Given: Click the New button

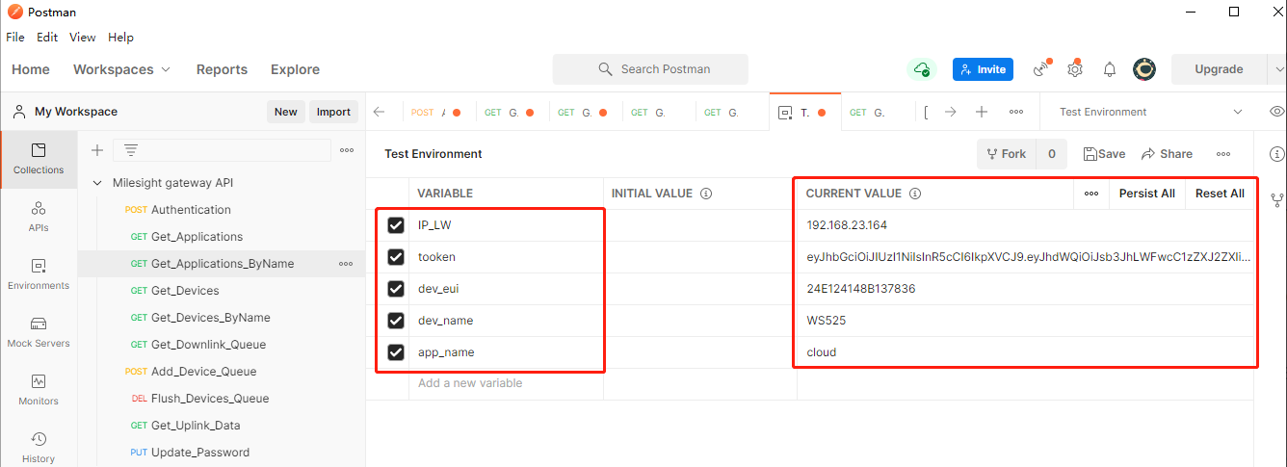Looking at the screenshot, I should pos(286,112).
